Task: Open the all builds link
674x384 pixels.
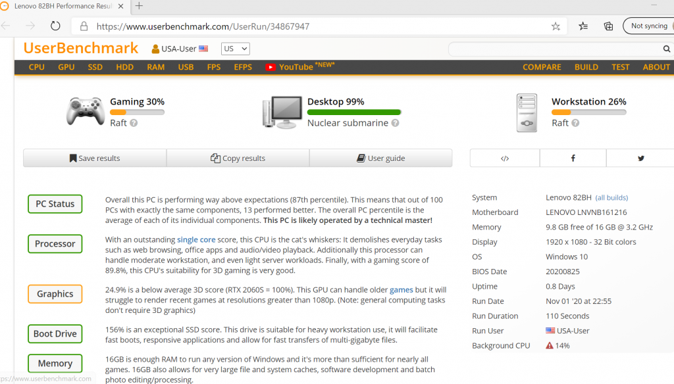Action: (611, 197)
